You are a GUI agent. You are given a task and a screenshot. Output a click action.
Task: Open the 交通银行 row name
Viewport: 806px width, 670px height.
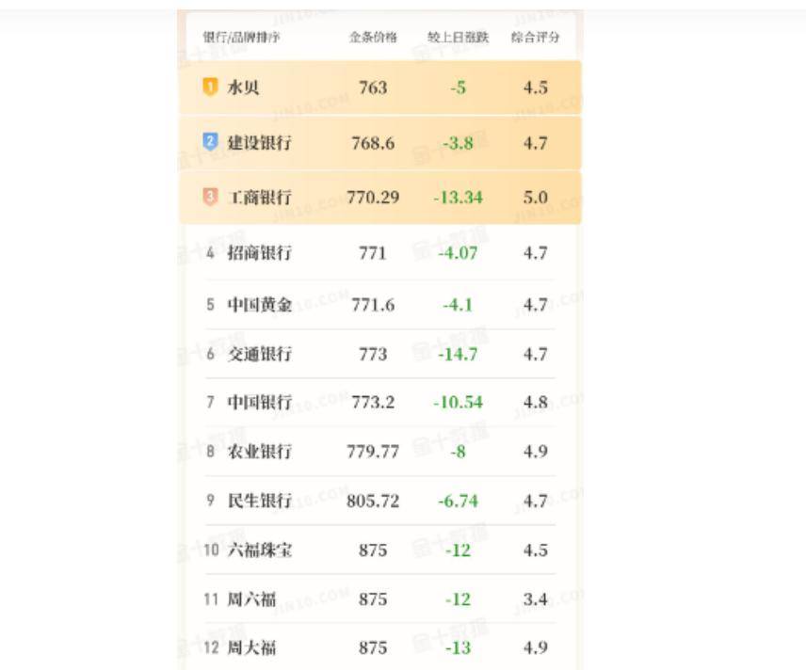(x=260, y=354)
